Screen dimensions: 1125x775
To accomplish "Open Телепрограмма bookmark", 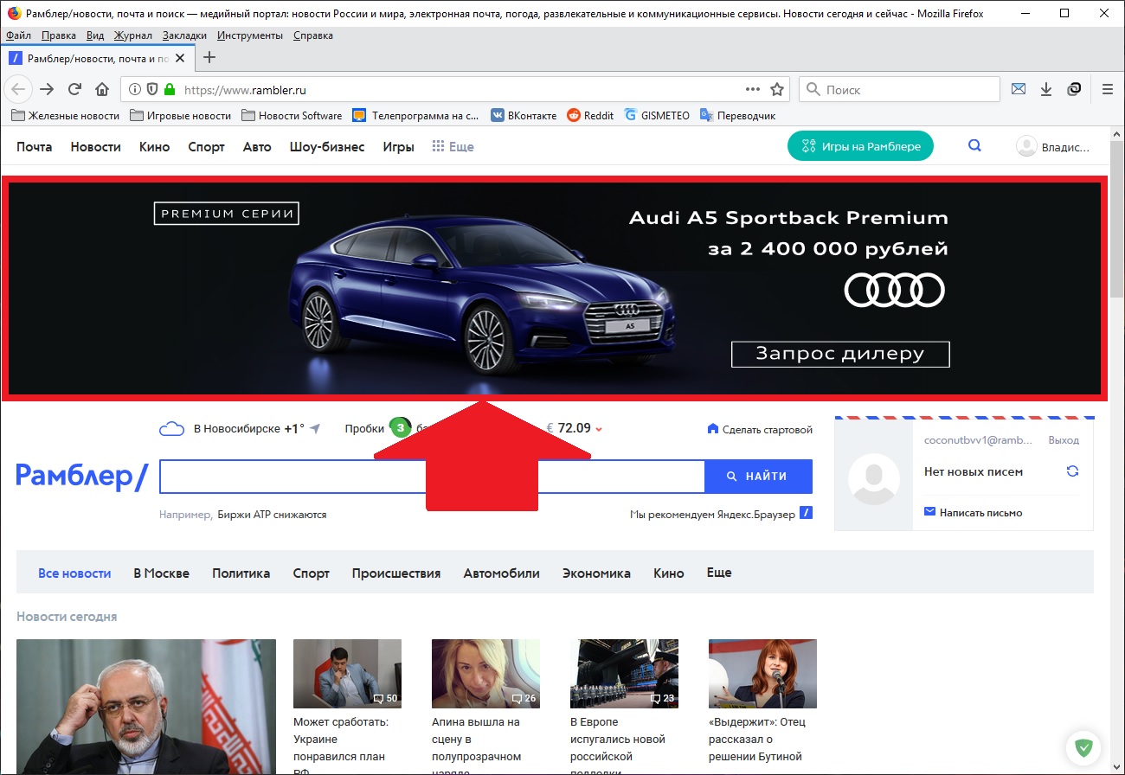I will 415,115.
